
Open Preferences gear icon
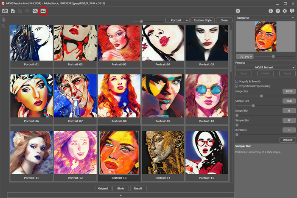coord(285,11)
